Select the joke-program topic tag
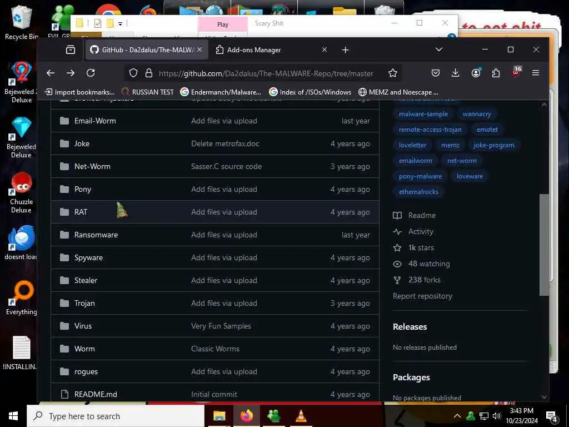The height and width of the screenshot is (427, 569). (493, 145)
